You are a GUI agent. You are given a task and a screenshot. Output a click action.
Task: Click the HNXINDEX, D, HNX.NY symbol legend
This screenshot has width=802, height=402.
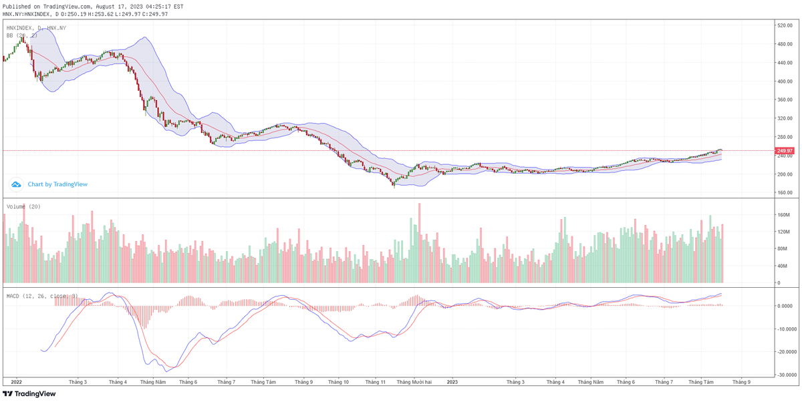(36, 28)
